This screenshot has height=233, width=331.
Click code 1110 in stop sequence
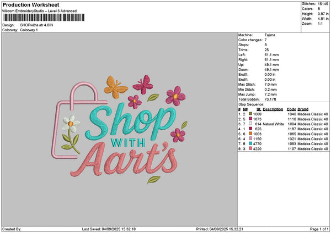pyautogui.click(x=292, y=119)
